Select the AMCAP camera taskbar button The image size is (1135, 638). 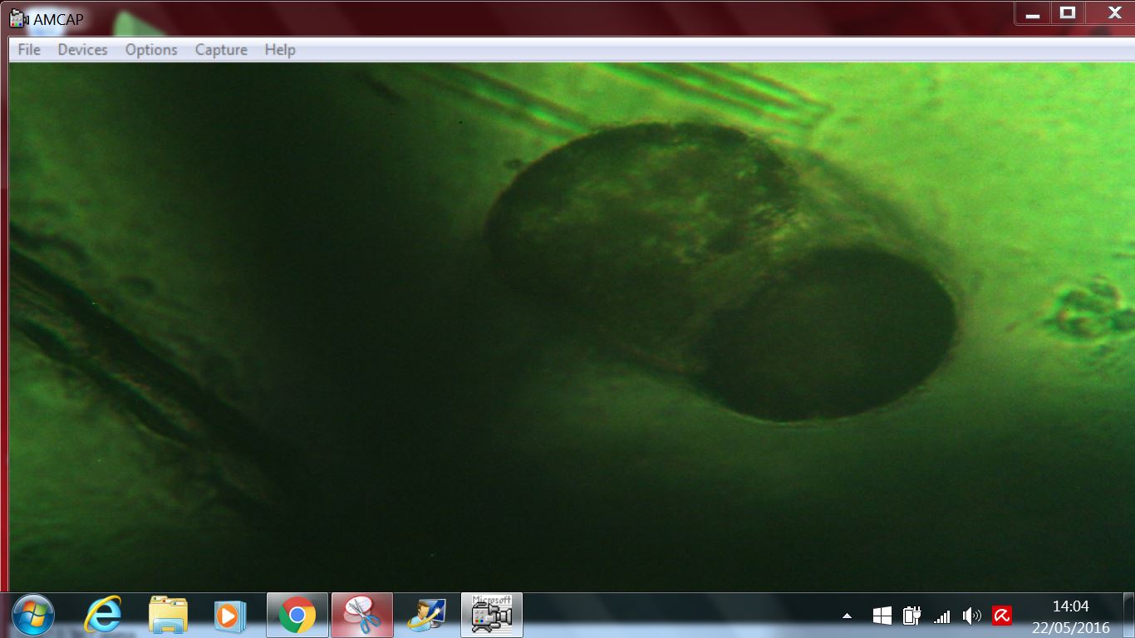point(492,616)
